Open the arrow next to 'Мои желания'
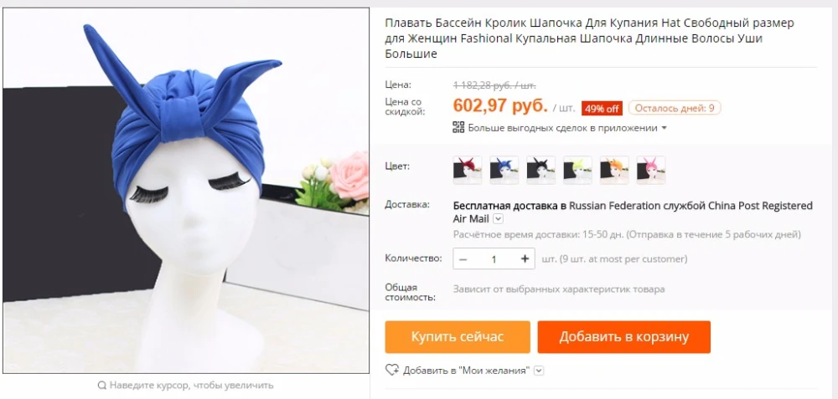This screenshot has height=399, width=838. pyautogui.click(x=539, y=371)
